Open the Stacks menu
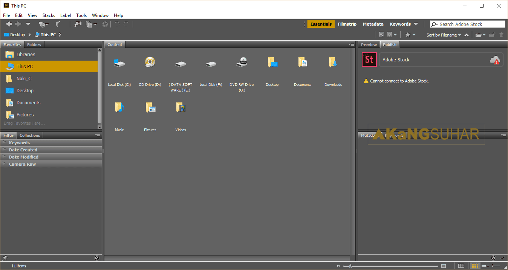The image size is (508, 270). tap(49, 15)
